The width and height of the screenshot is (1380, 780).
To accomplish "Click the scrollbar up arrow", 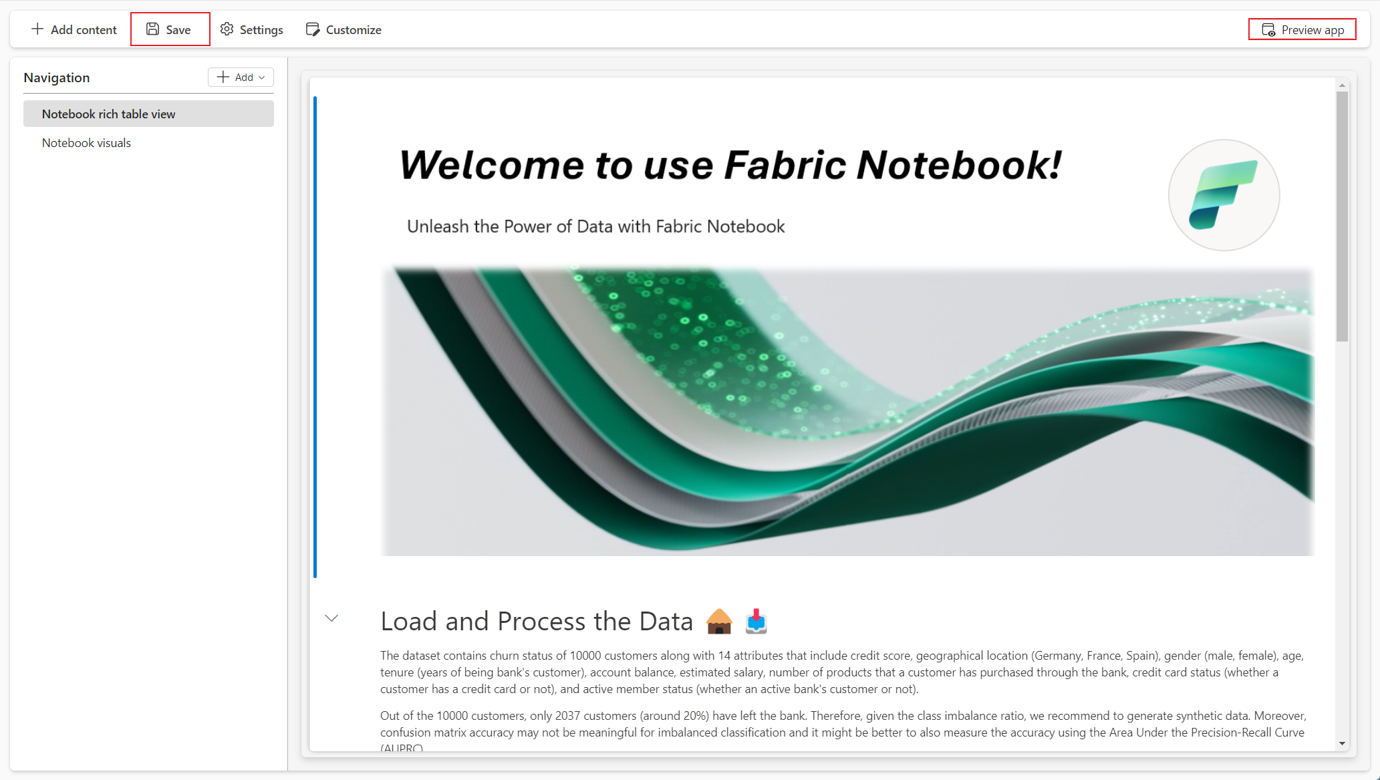I will pyautogui.click(x=1342, y=86).
